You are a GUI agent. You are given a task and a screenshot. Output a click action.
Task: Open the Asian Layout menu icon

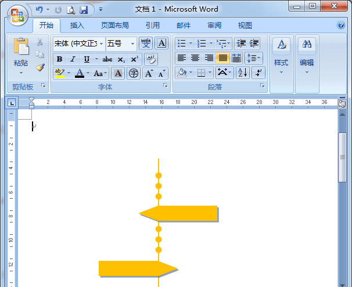pos(224,73)
